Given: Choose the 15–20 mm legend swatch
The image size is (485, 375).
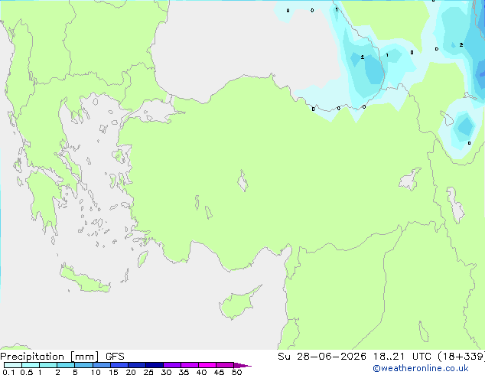Looking at the screenshot, I should click(119, 365).
